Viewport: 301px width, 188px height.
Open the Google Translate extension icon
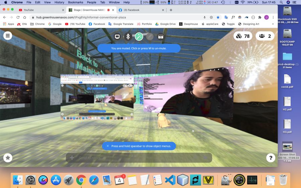coord(226,17)
